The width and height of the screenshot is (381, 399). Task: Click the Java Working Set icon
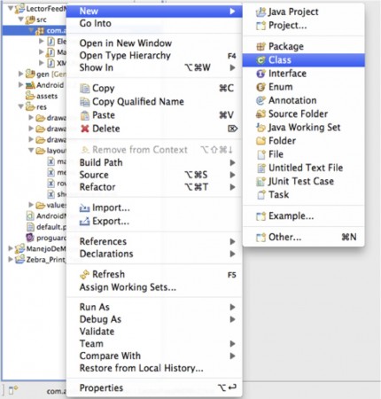point(260,128)
